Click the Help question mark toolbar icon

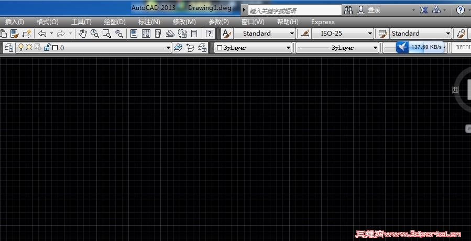[210, 34]
